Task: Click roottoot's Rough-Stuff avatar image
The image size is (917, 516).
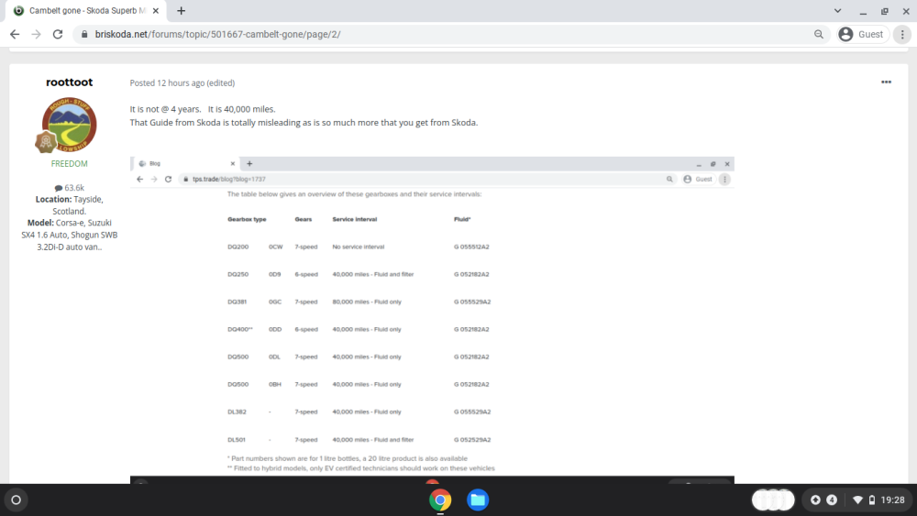Action: [70, 124]
